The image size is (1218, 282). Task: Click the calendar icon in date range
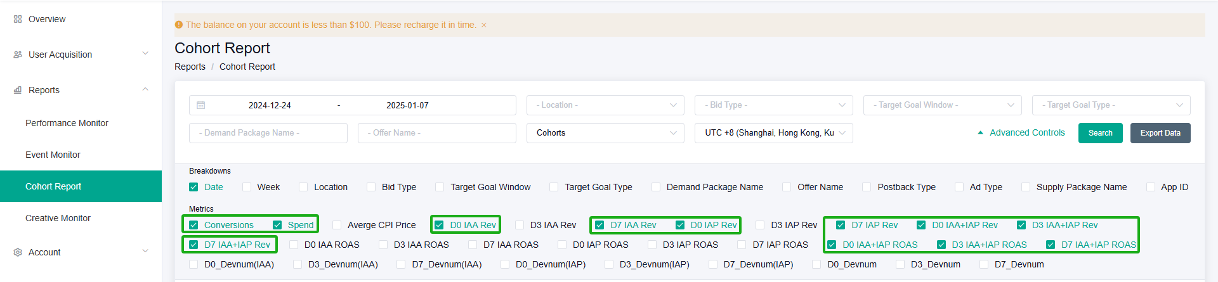click(201, 105)
